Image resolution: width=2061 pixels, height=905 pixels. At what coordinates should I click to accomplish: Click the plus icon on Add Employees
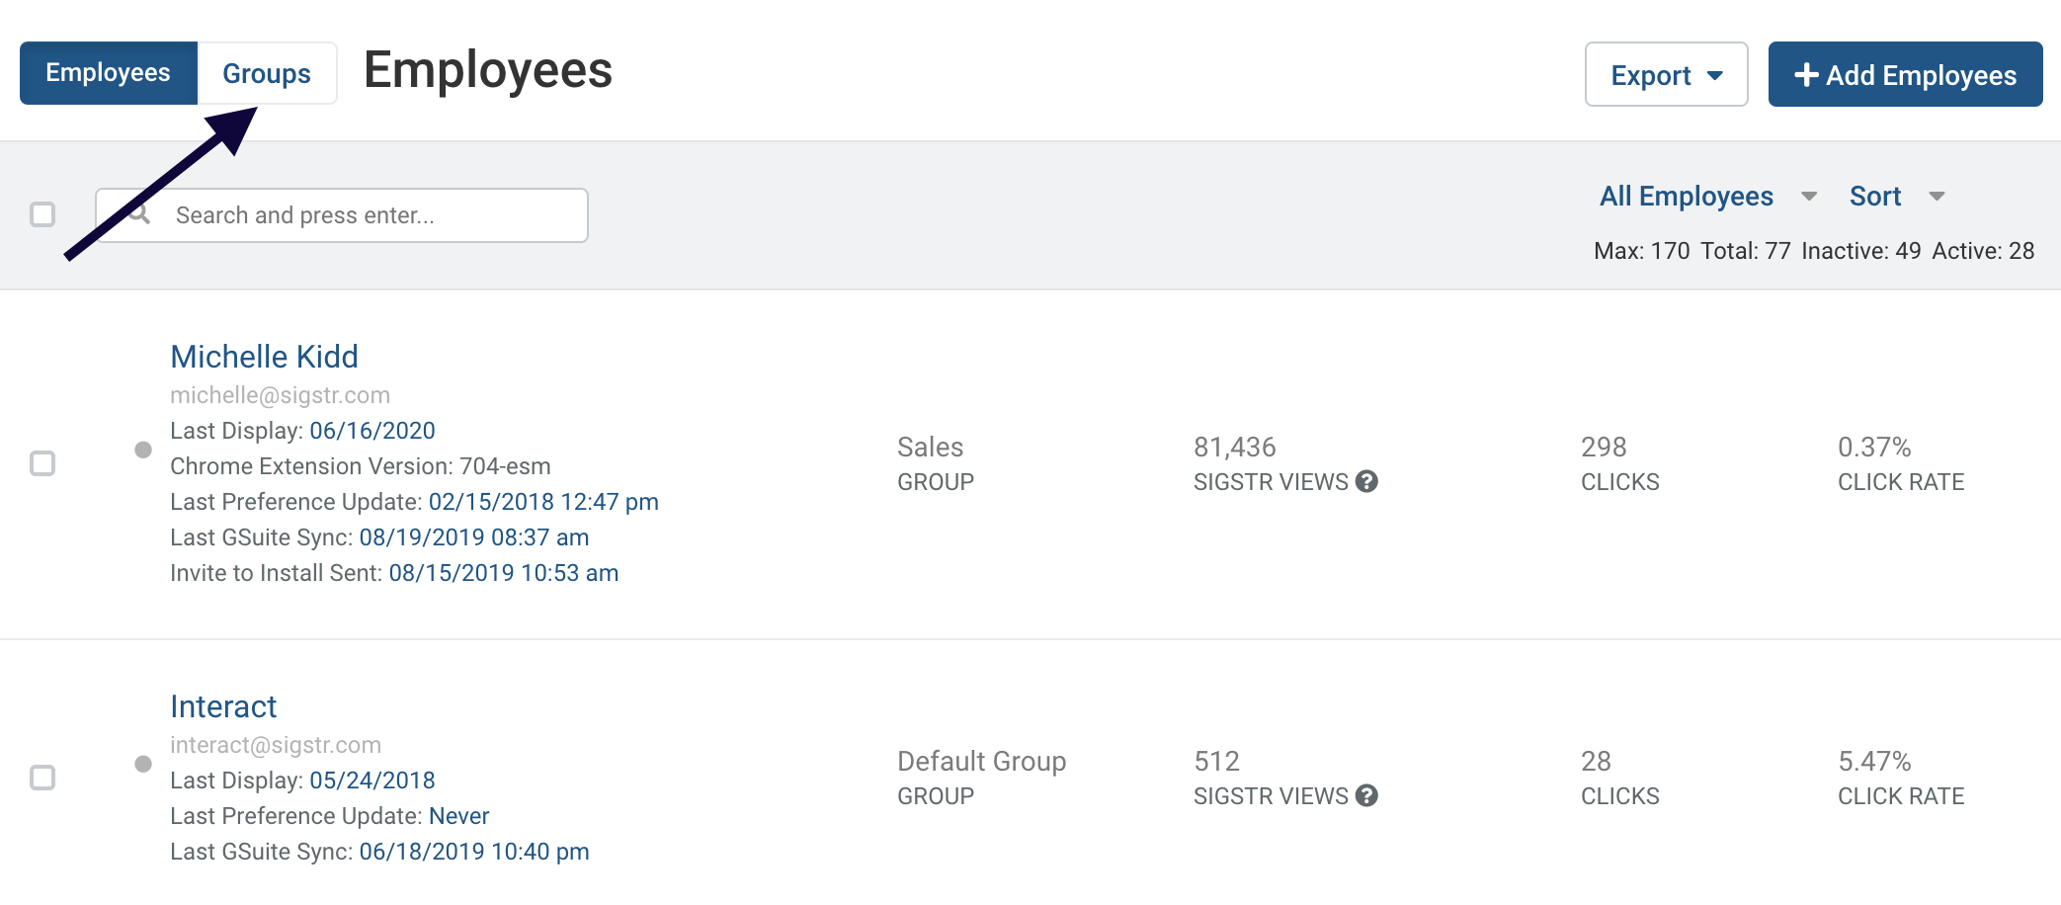[1806, 75]
